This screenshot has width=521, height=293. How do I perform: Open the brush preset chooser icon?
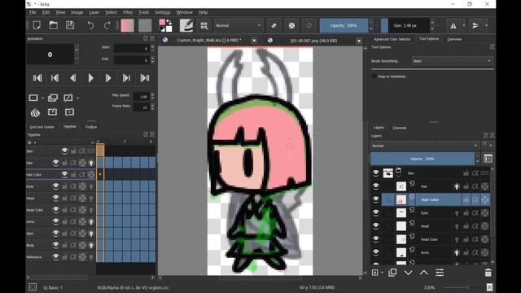click(204, 25)
